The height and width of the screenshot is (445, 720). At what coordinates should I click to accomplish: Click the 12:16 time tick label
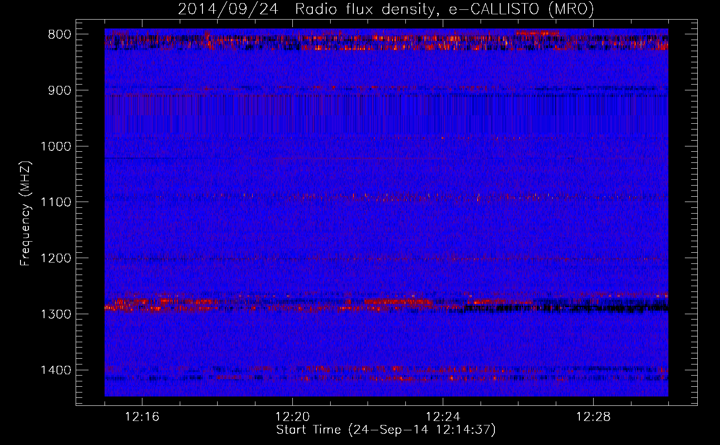(142, 417)
